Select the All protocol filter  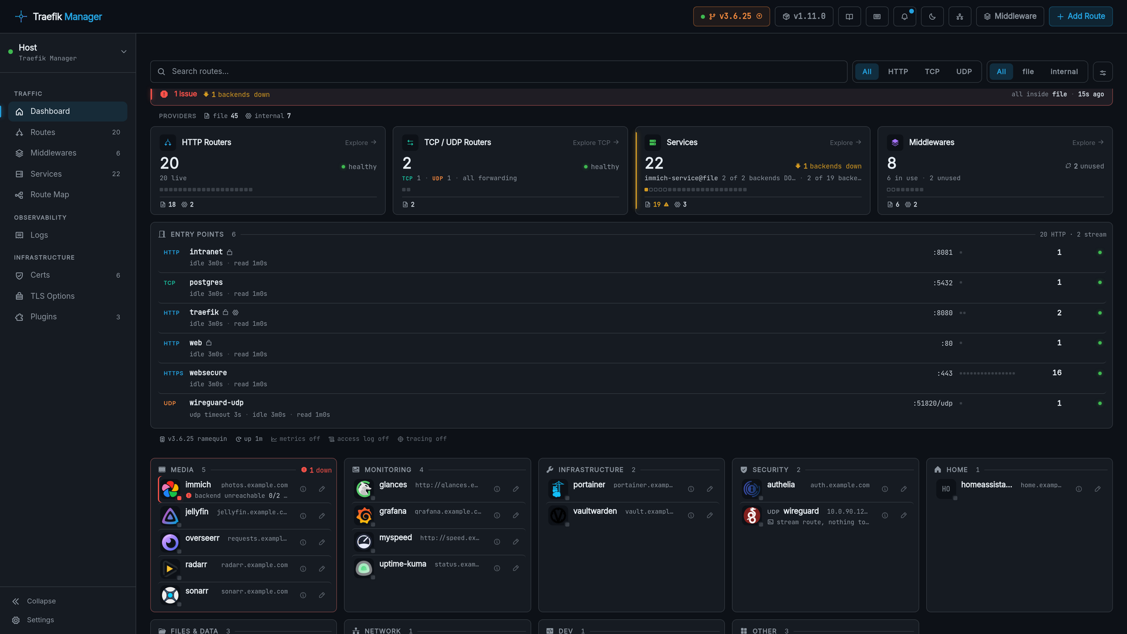tap(867, 72)
